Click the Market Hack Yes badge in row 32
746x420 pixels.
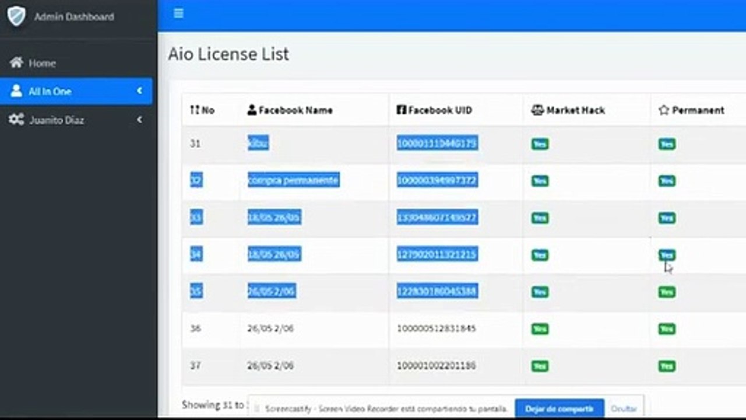[x=540, y=181]
